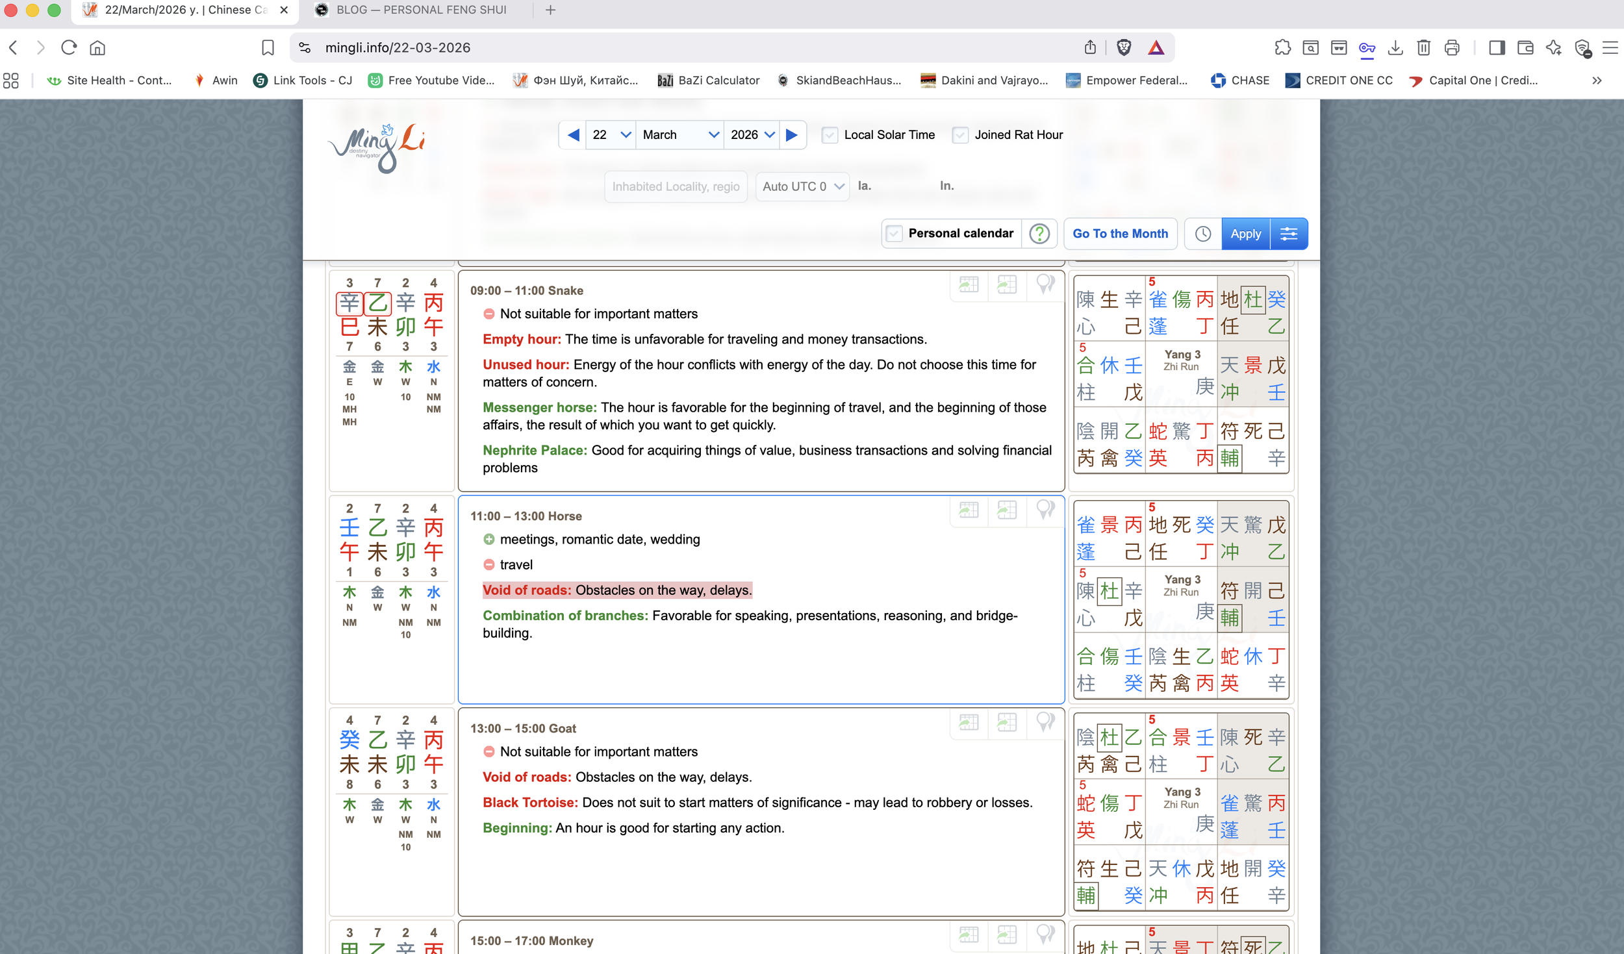Click the previous day blue arrow
This screenshot has width=1624, height=954.
pos(573,135)
